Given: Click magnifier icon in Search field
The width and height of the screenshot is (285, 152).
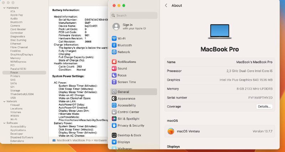Looking at the screenshot, I should (113, 15).
